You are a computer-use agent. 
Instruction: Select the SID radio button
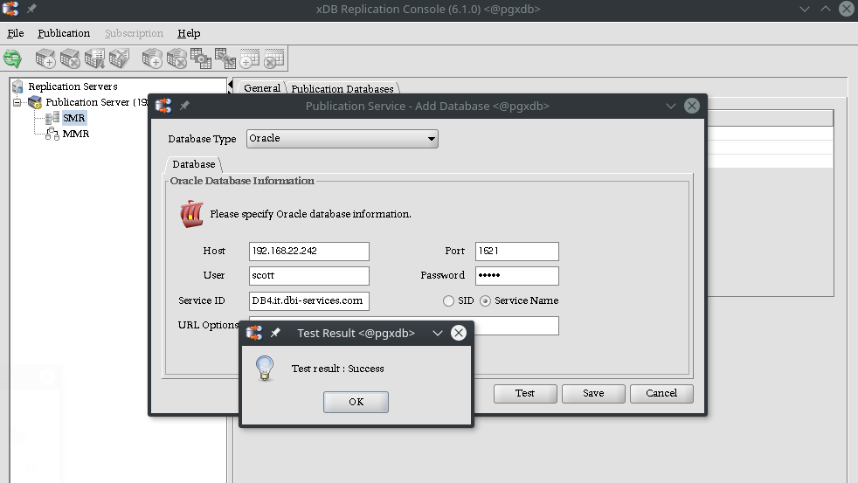(449, 300)
